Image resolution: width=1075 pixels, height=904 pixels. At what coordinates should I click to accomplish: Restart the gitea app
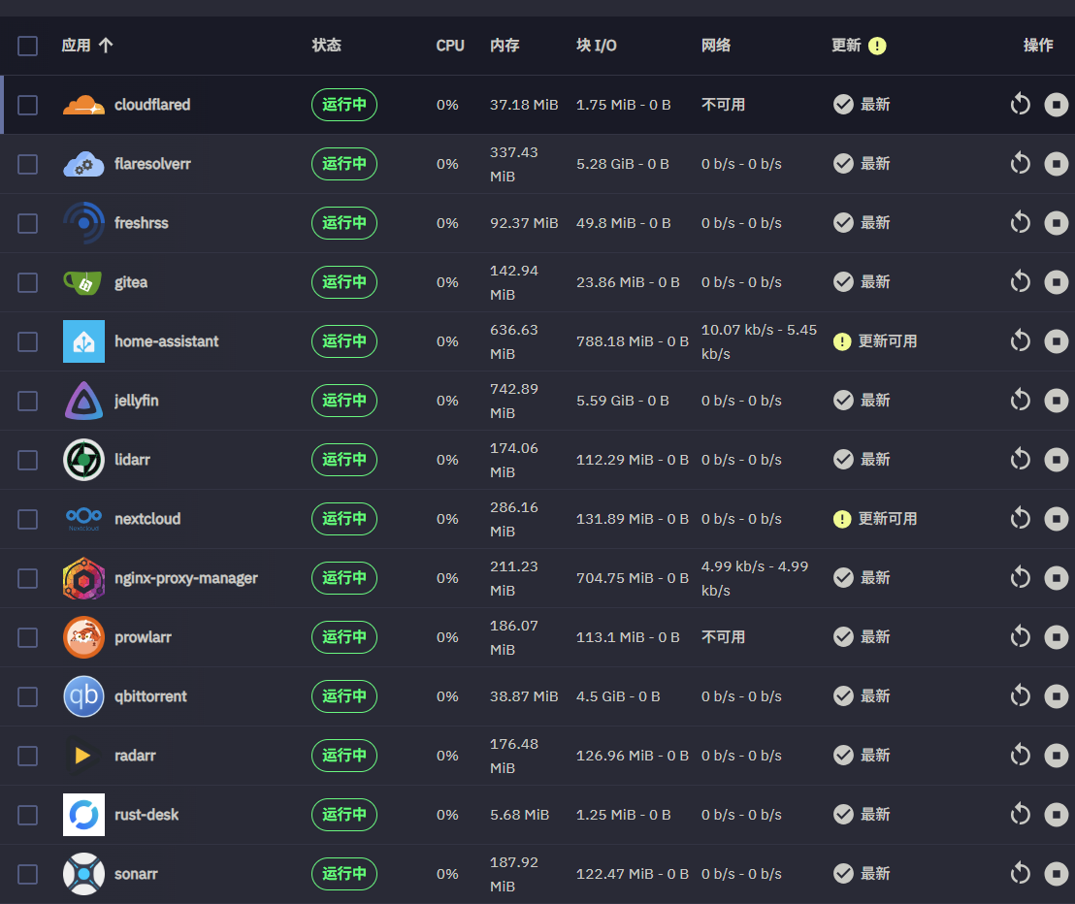[1020, 281]
